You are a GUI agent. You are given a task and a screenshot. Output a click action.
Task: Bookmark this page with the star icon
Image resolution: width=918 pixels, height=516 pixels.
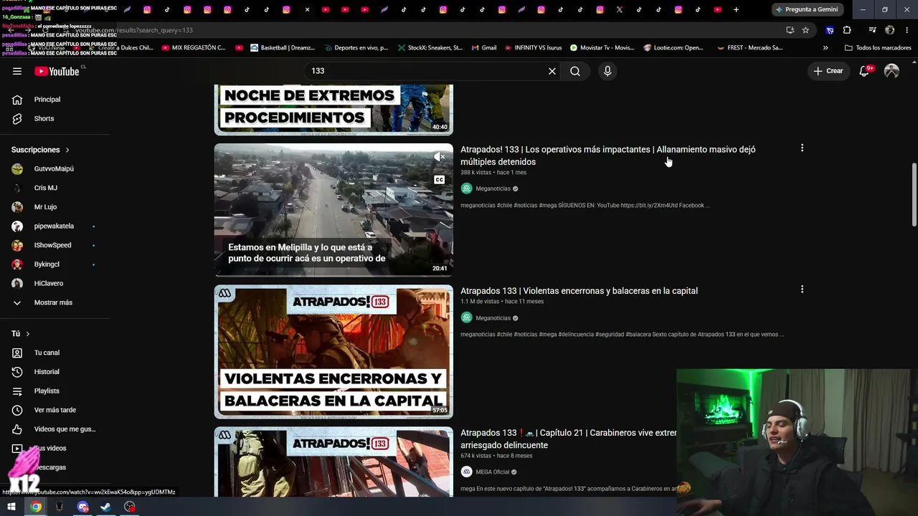coord(805,30)
